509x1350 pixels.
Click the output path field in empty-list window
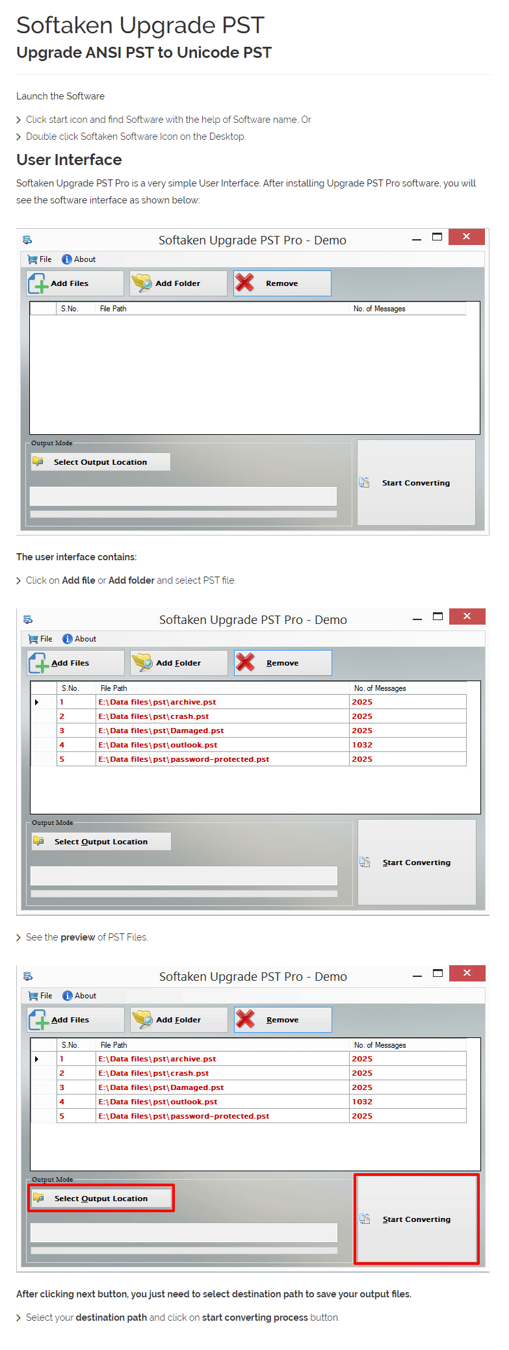[183, 496]
